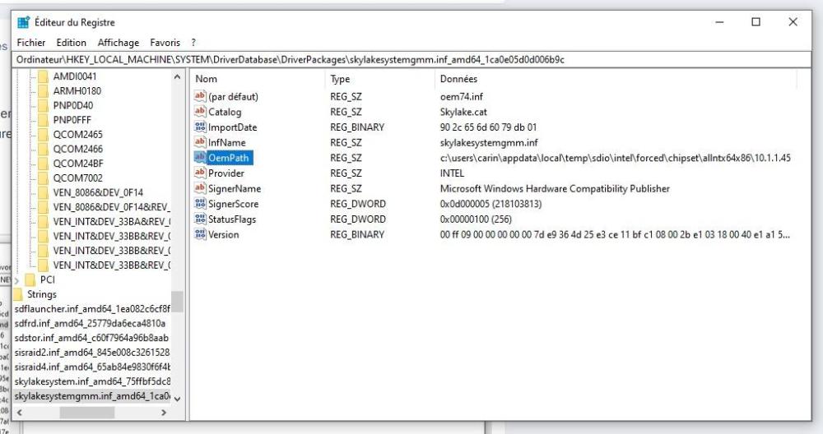Select the sdflauncher.inf_amd64 key
823x434 pixels.
[x=92, y=309]
